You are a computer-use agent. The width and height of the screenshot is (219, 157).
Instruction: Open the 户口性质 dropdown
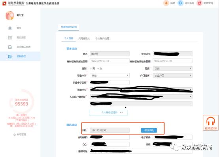click(172, 76)
